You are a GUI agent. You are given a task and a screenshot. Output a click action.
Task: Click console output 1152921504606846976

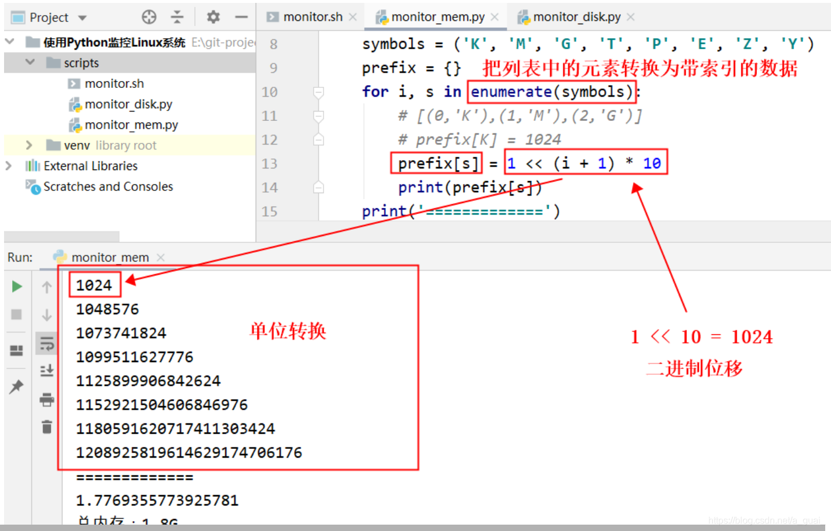click(x=161, y=405)
